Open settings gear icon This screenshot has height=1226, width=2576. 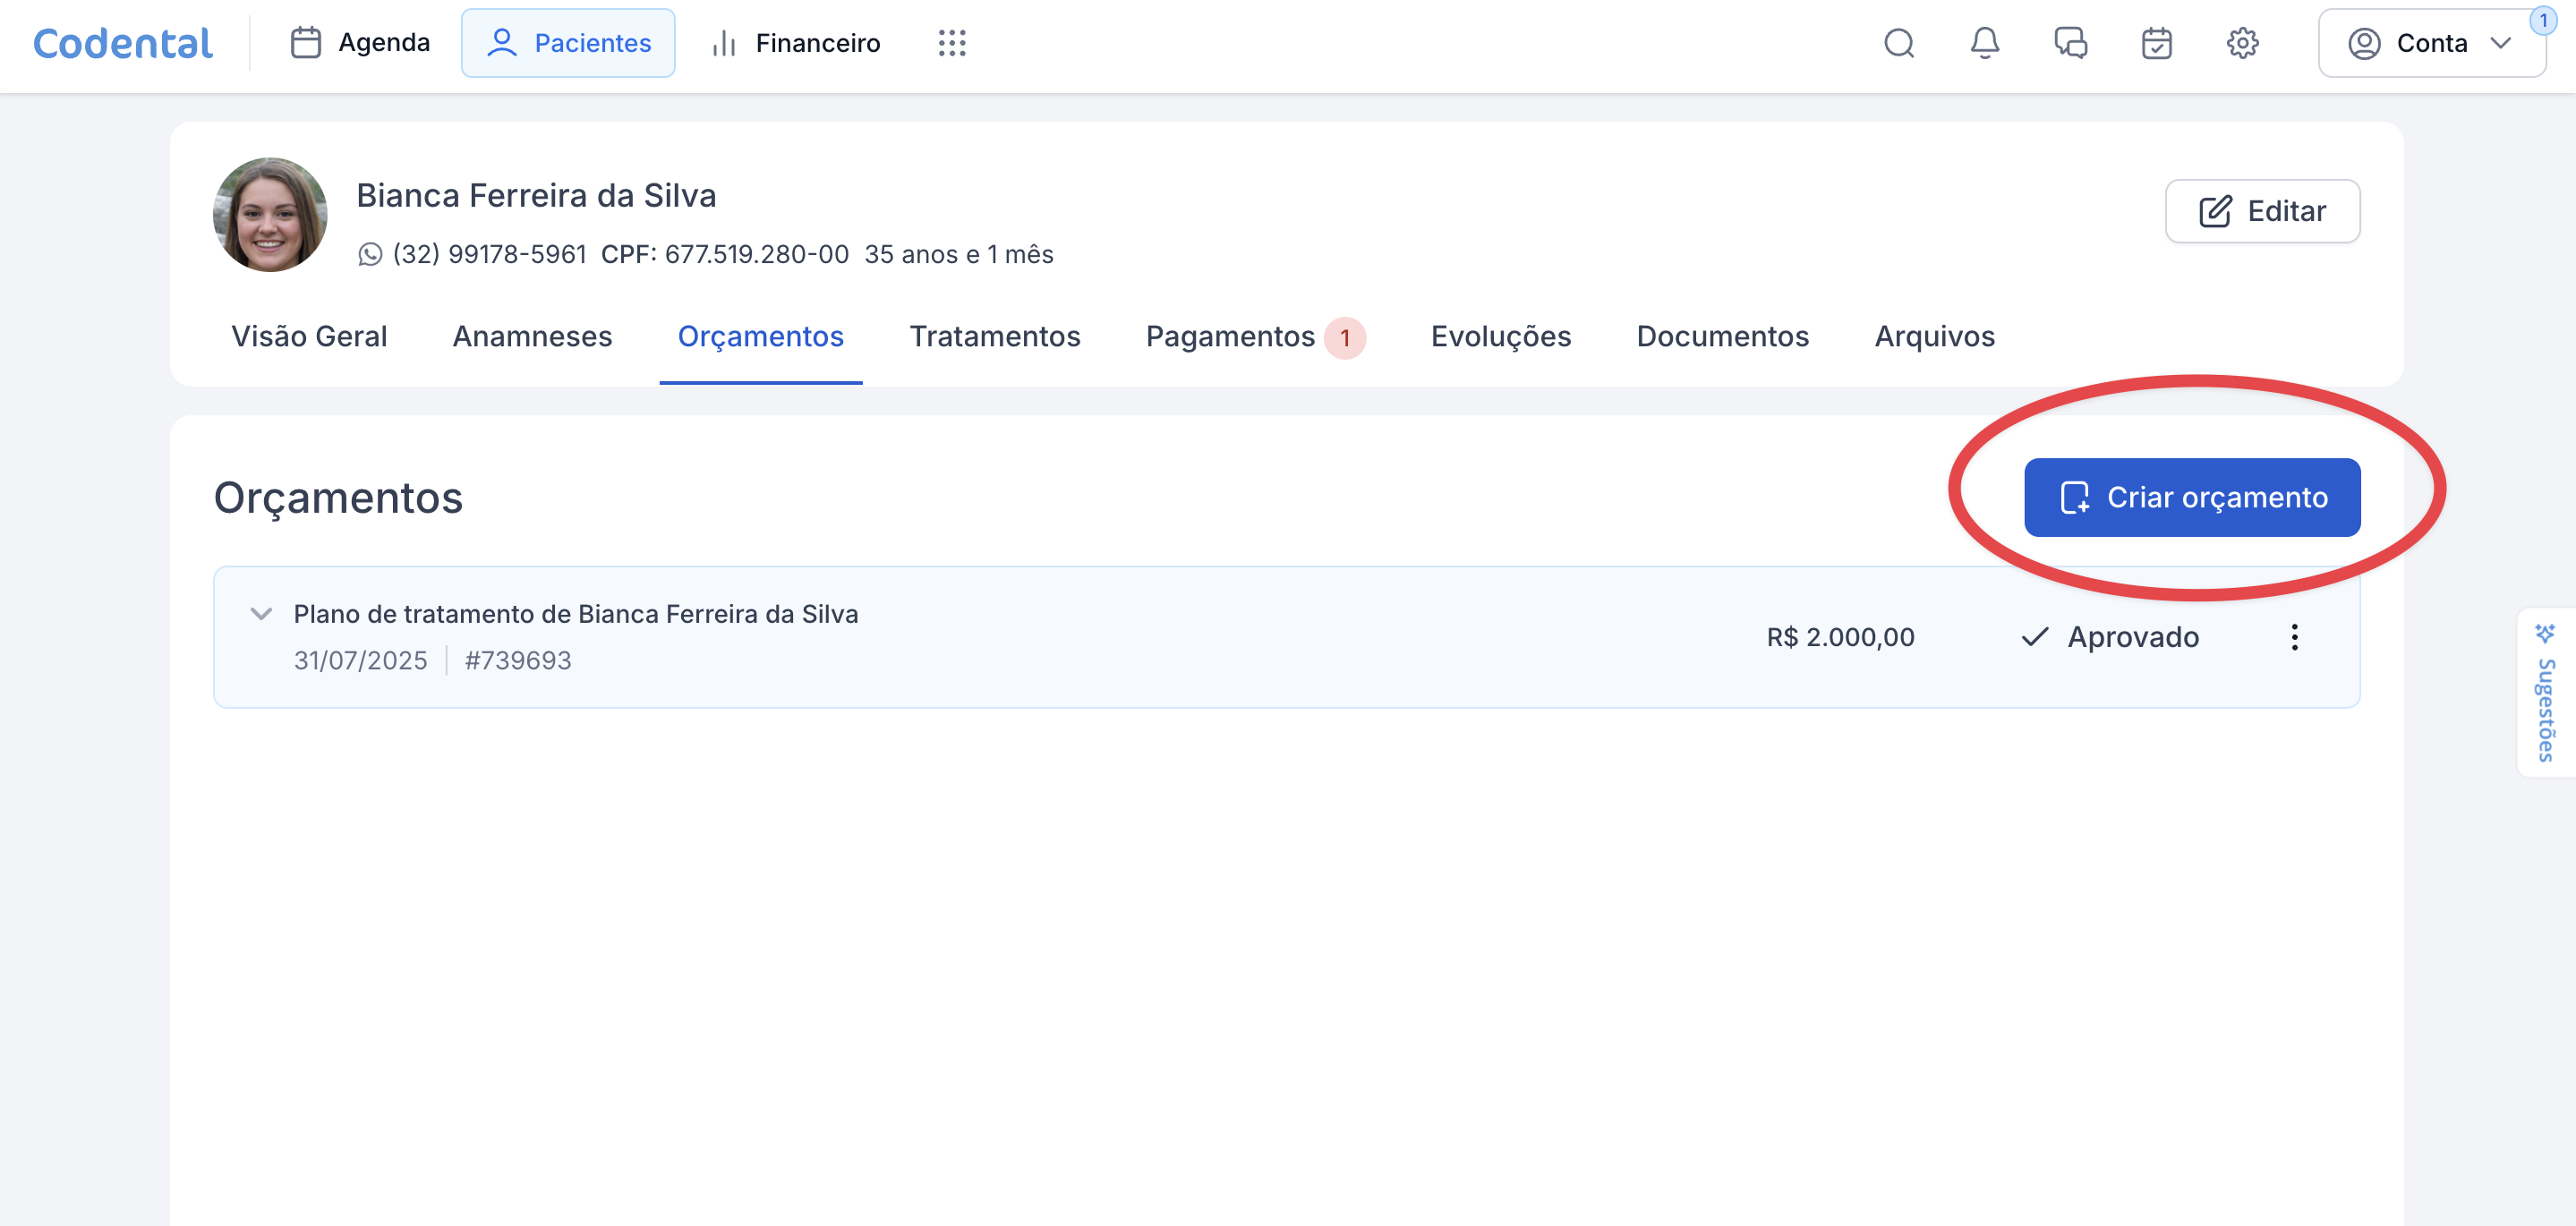click(x=2242, y=43)
